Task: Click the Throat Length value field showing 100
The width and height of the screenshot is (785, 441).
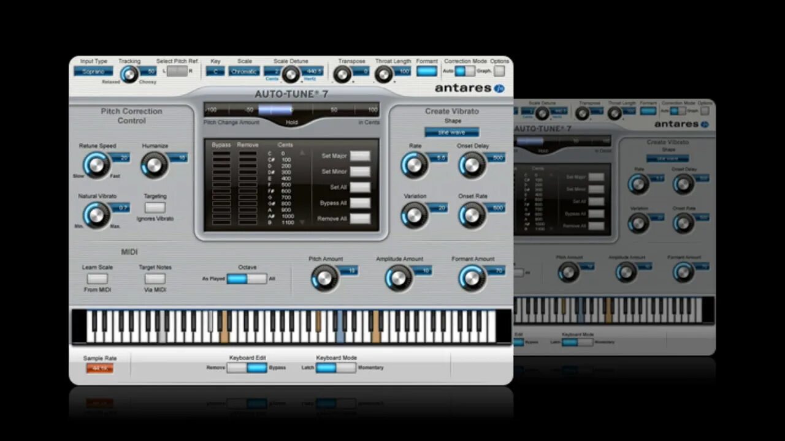Action: click(403, 72)
